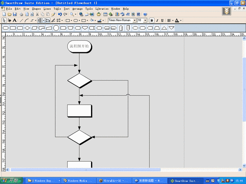Viewport: 246px width, 184px height.
Task: Select the Text tool letter A
Action: (x=15, y=21)
